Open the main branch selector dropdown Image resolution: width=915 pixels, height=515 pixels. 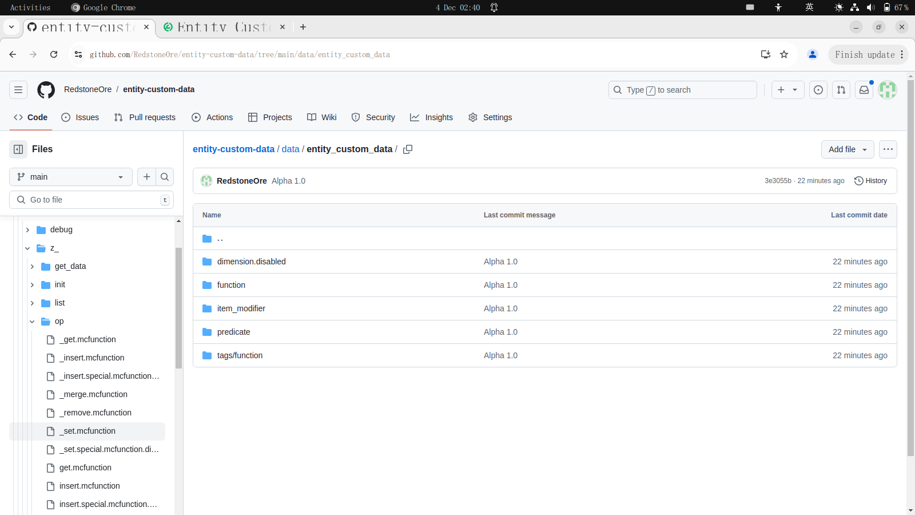(x=71, y=177)
